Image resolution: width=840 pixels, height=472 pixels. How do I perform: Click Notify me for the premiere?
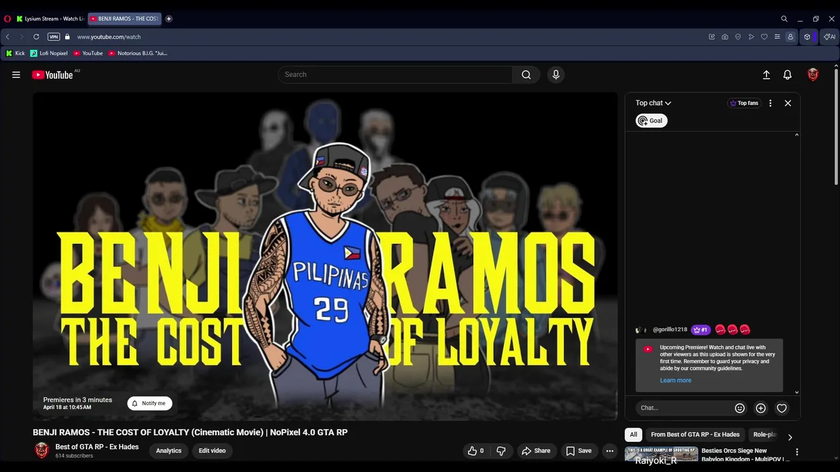point(150,403)
